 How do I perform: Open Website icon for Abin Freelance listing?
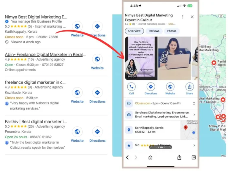pyautogui.click(x=97, y=59)
